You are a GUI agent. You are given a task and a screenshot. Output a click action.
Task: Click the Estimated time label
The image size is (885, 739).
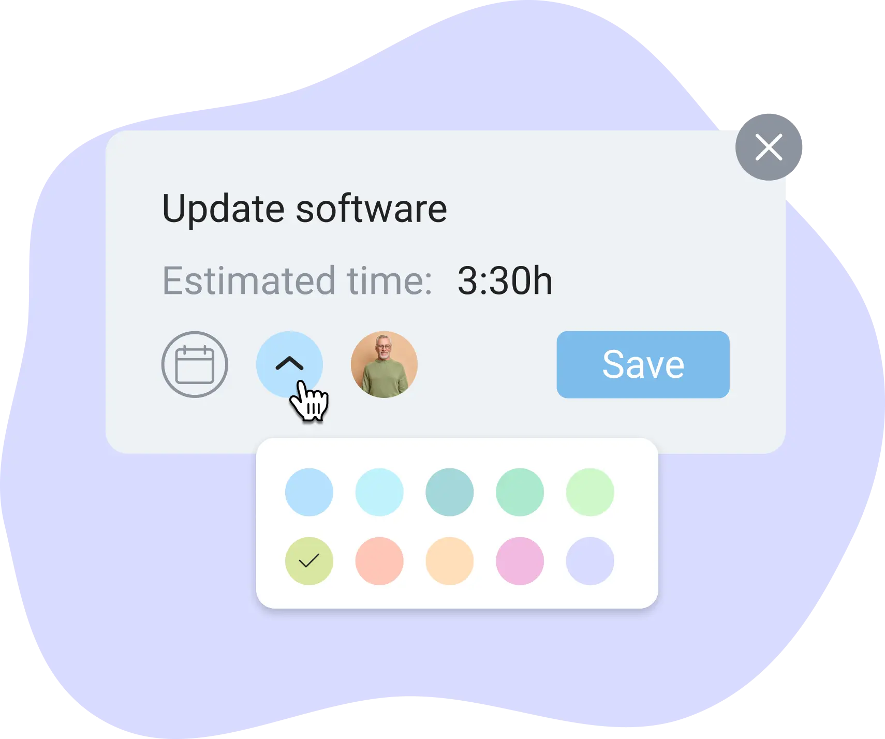coord(298,281)
